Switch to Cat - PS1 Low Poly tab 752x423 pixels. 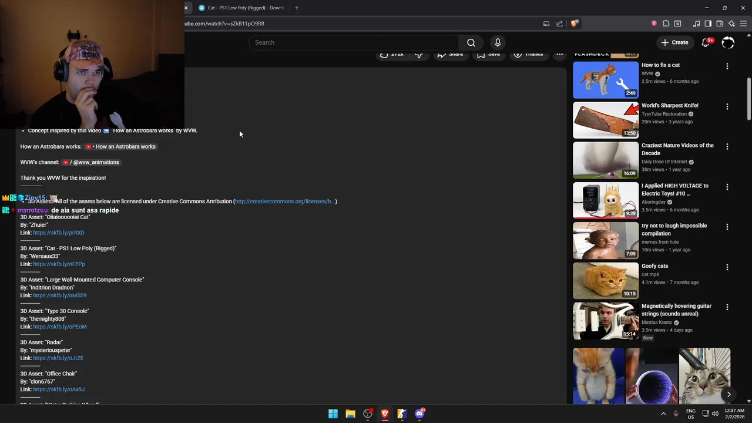click(x=241, y=8)
